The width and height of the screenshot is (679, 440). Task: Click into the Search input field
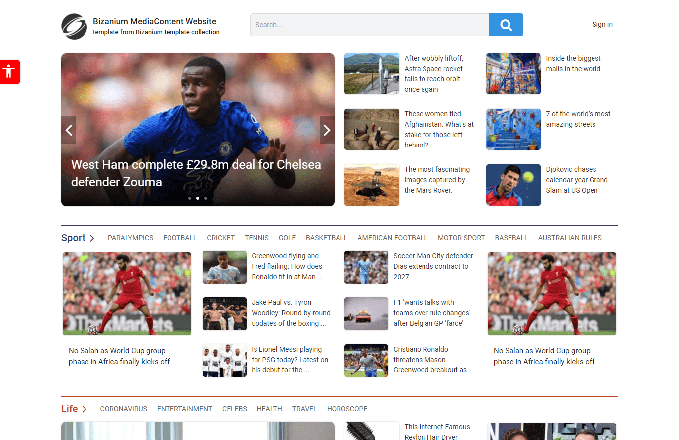[369, 25]
